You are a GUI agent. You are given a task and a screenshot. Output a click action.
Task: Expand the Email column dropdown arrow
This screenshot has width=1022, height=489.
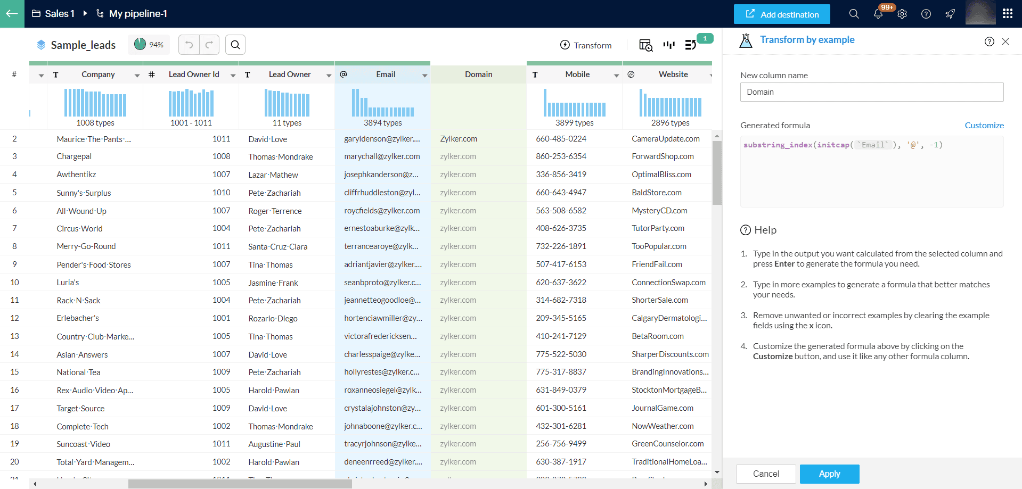point(424,76)
